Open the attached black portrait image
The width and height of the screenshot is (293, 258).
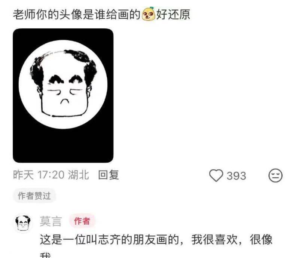pyautogui.click(x=63, y=95)
